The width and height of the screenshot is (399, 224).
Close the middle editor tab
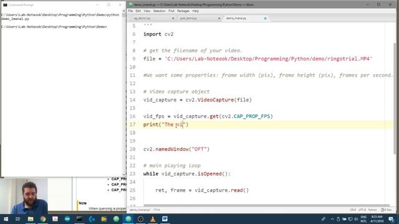219,18
